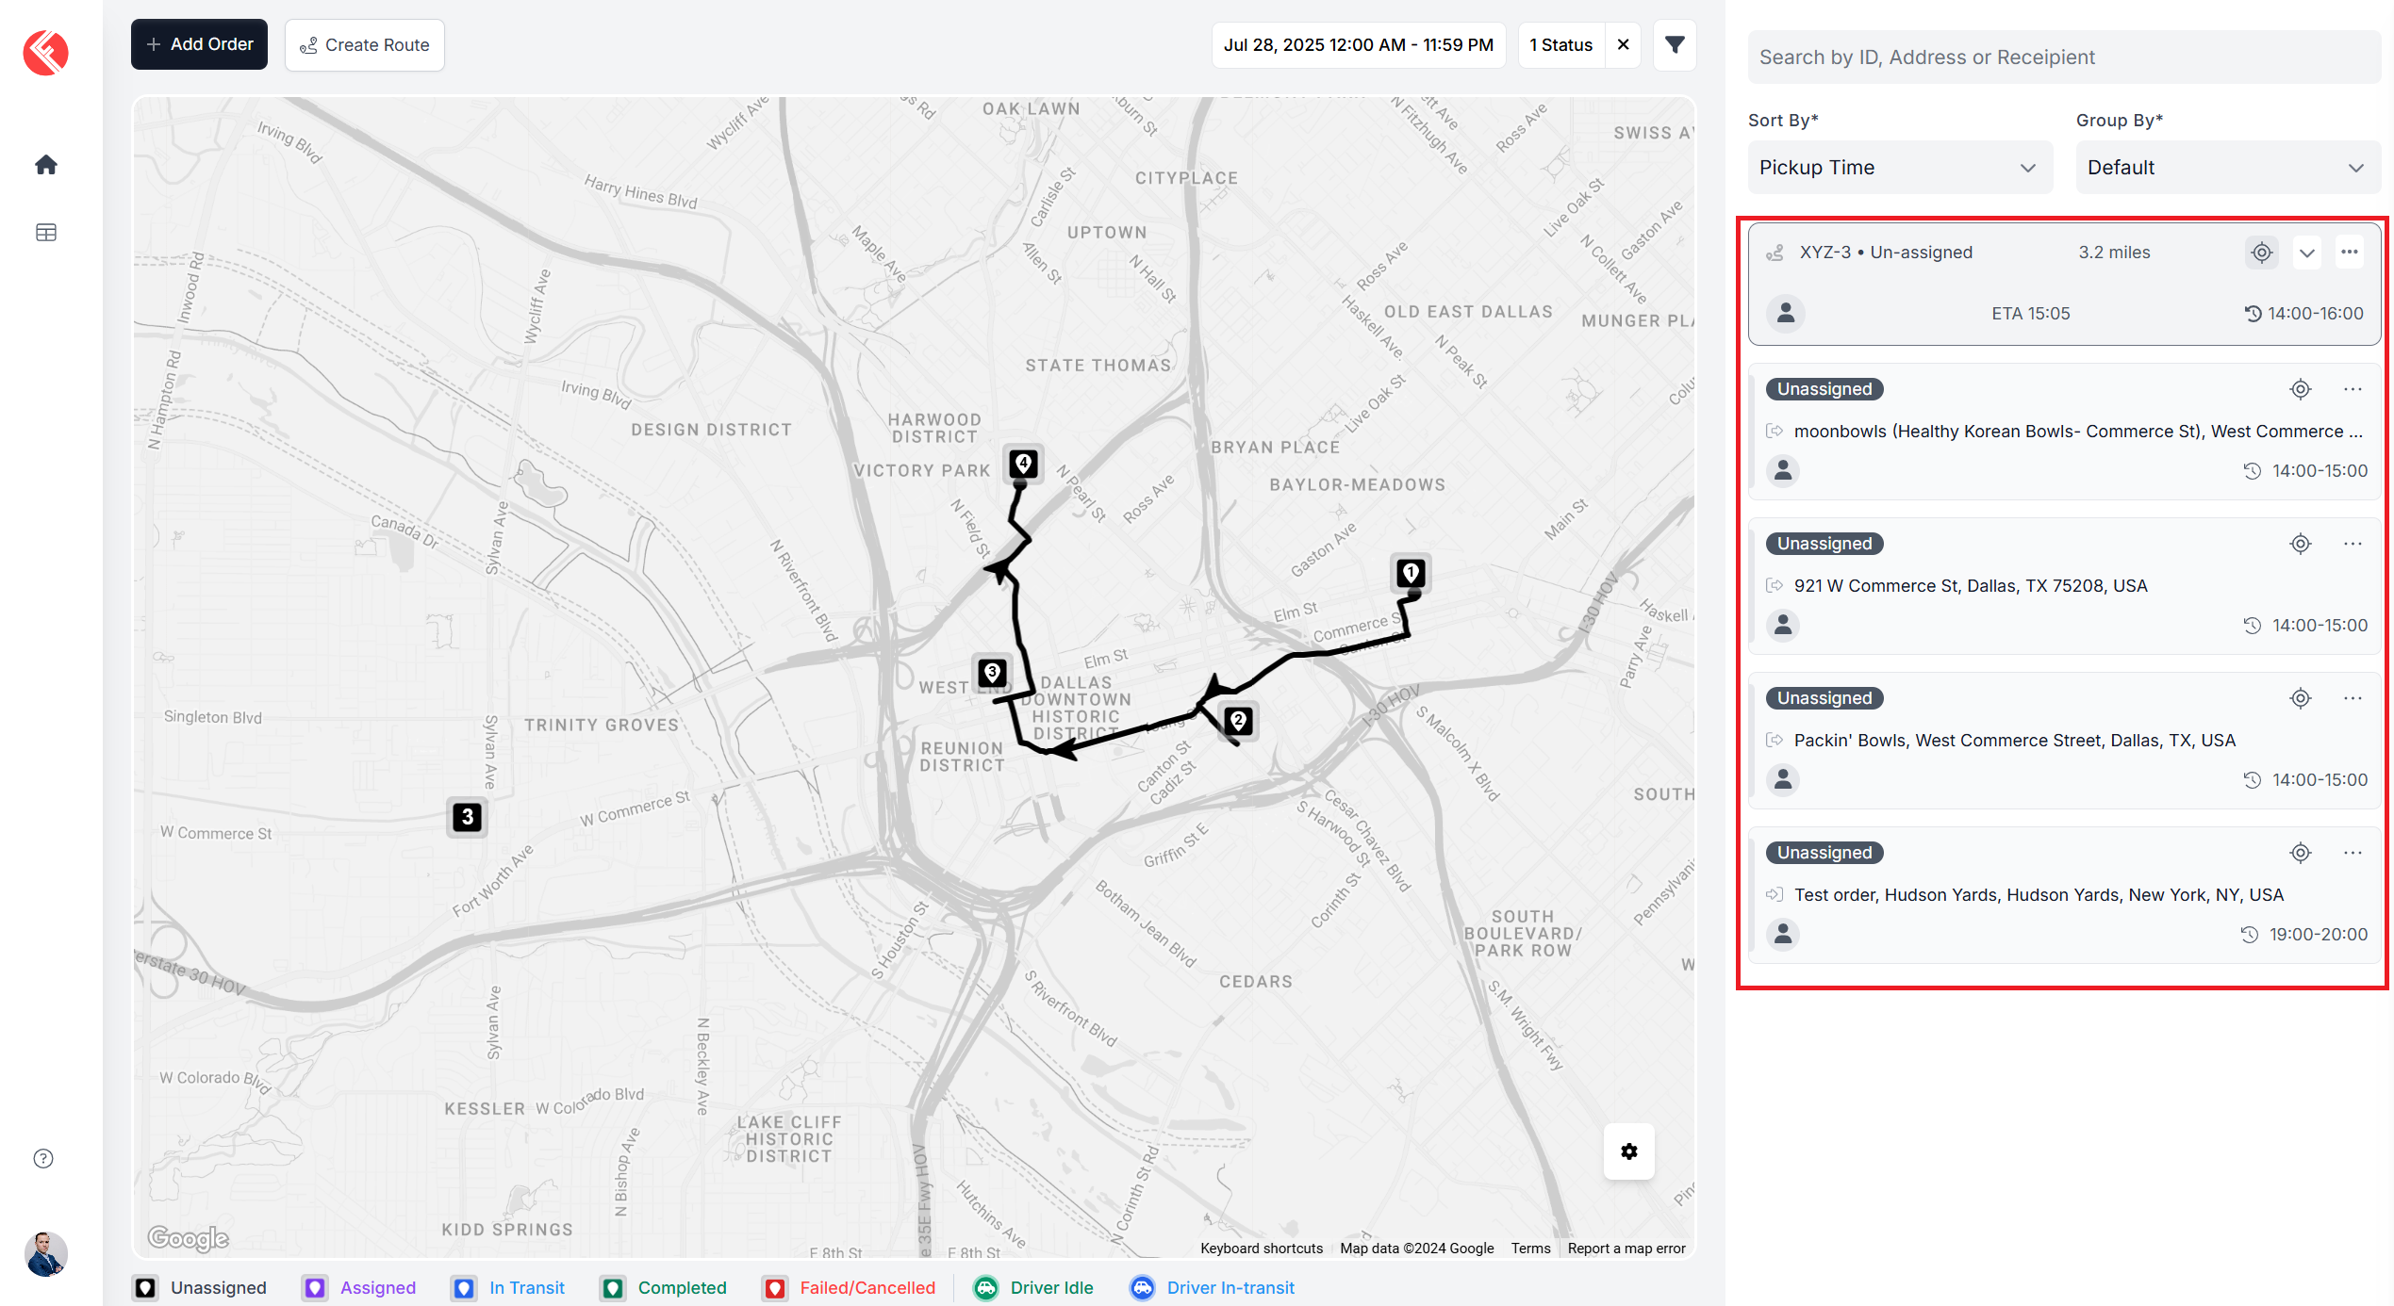Click the Add Order button
This screenshot has height=1306, width=2394.
199,44
